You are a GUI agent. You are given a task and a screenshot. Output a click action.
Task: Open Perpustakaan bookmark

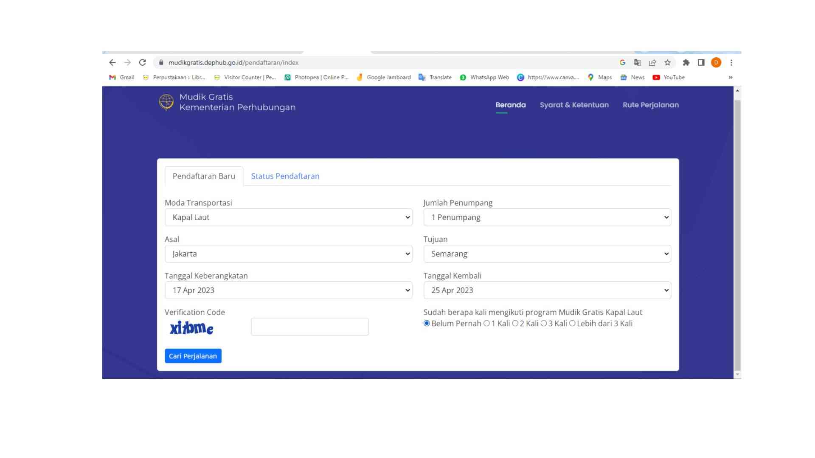(x=174, y=77)
